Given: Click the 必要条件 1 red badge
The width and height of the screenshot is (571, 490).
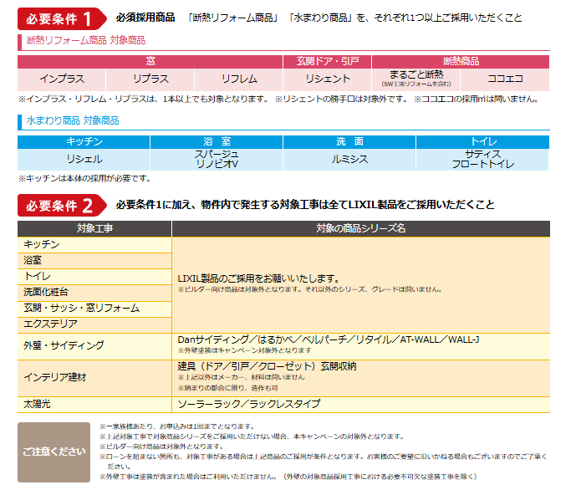Looking at the screenshot, I should (62, 18).
